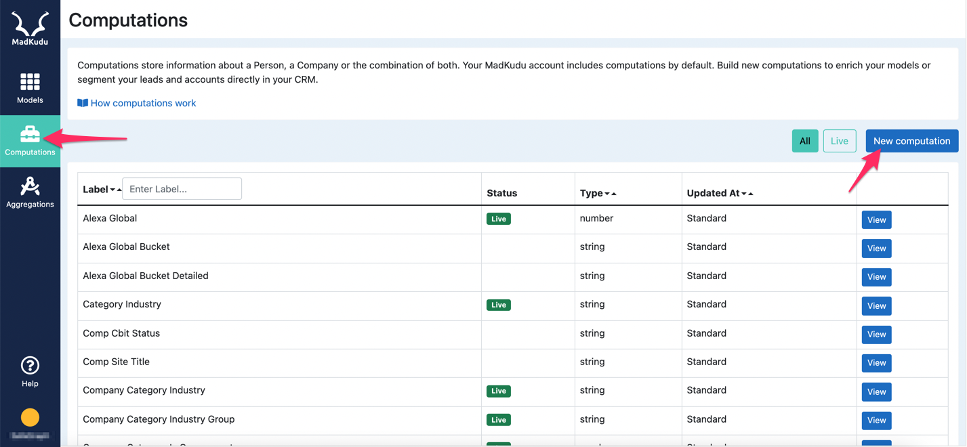Click string type in Comp Site Title row
Screen dimensions: 967x447
coord(592,362)
